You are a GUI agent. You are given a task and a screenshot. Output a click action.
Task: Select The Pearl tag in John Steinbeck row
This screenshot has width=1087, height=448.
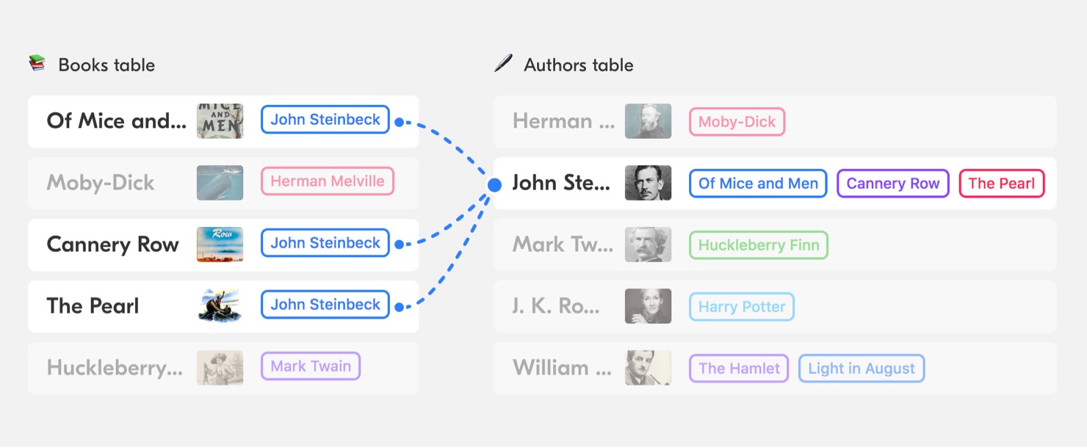coord(1002,184)
